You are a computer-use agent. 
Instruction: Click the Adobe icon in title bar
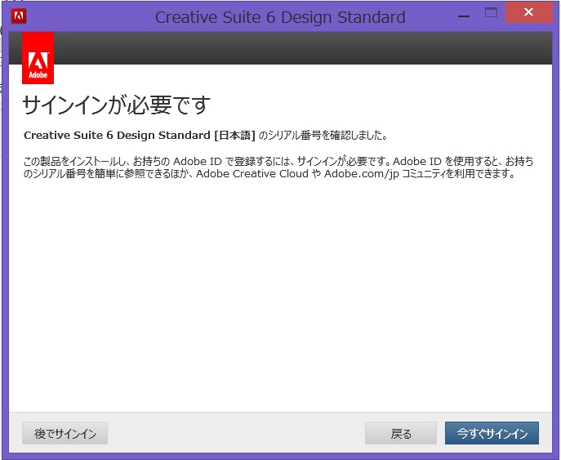click(19, 16)
